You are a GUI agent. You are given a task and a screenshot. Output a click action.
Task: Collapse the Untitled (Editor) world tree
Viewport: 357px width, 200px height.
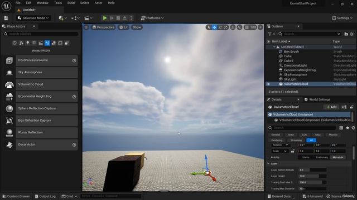pyautogui.click(x=274, y=47)
